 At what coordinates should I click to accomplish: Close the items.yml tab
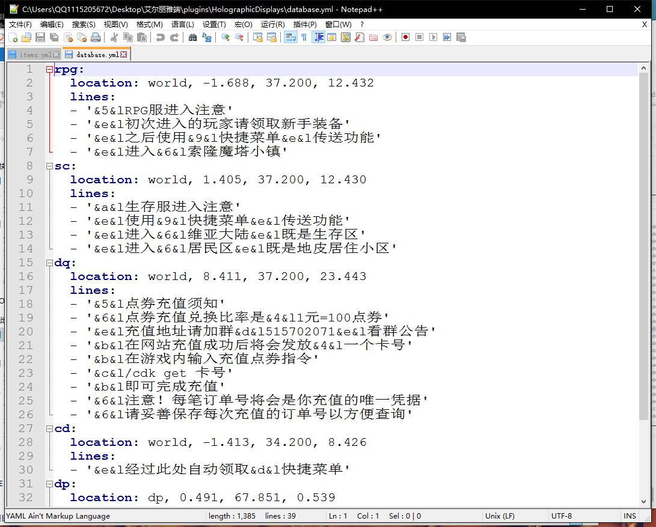[57, 55]
